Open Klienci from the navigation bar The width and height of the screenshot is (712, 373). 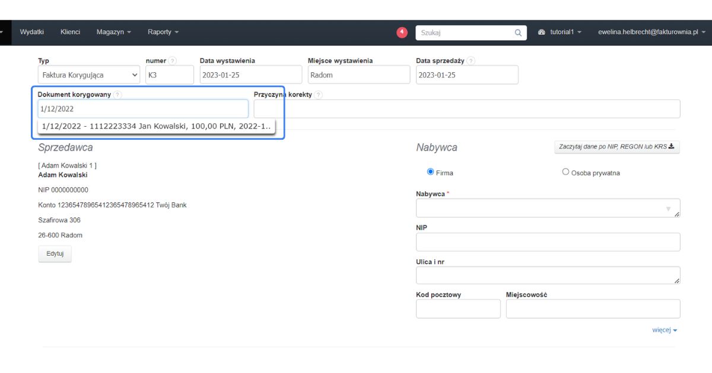(x=70, y=32)
